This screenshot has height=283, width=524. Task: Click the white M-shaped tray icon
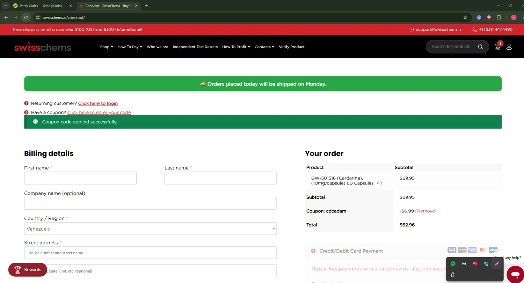click(464, 263)
